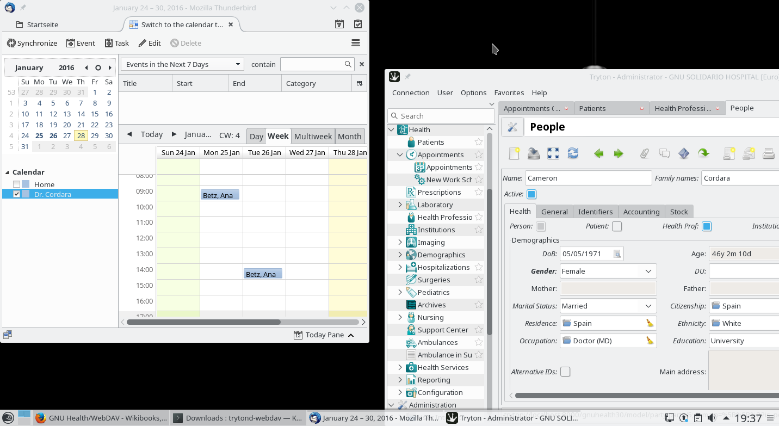Click the new record icon in Tryton
The image size is (779, 426).
pos(514,153)
